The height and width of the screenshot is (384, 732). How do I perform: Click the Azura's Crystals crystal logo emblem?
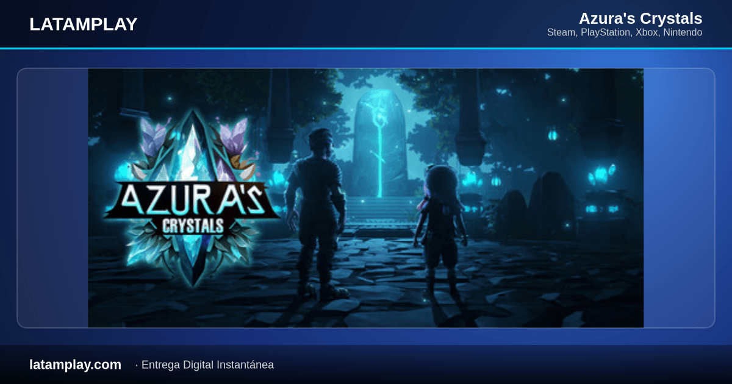pyautogui.click(x=192, y=198)
